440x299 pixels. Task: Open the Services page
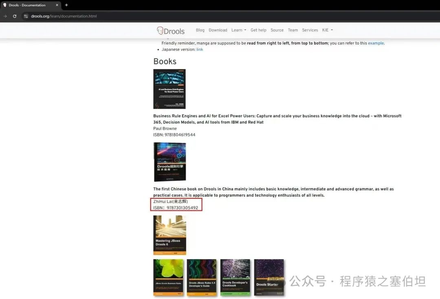click(x=310, y=30)
